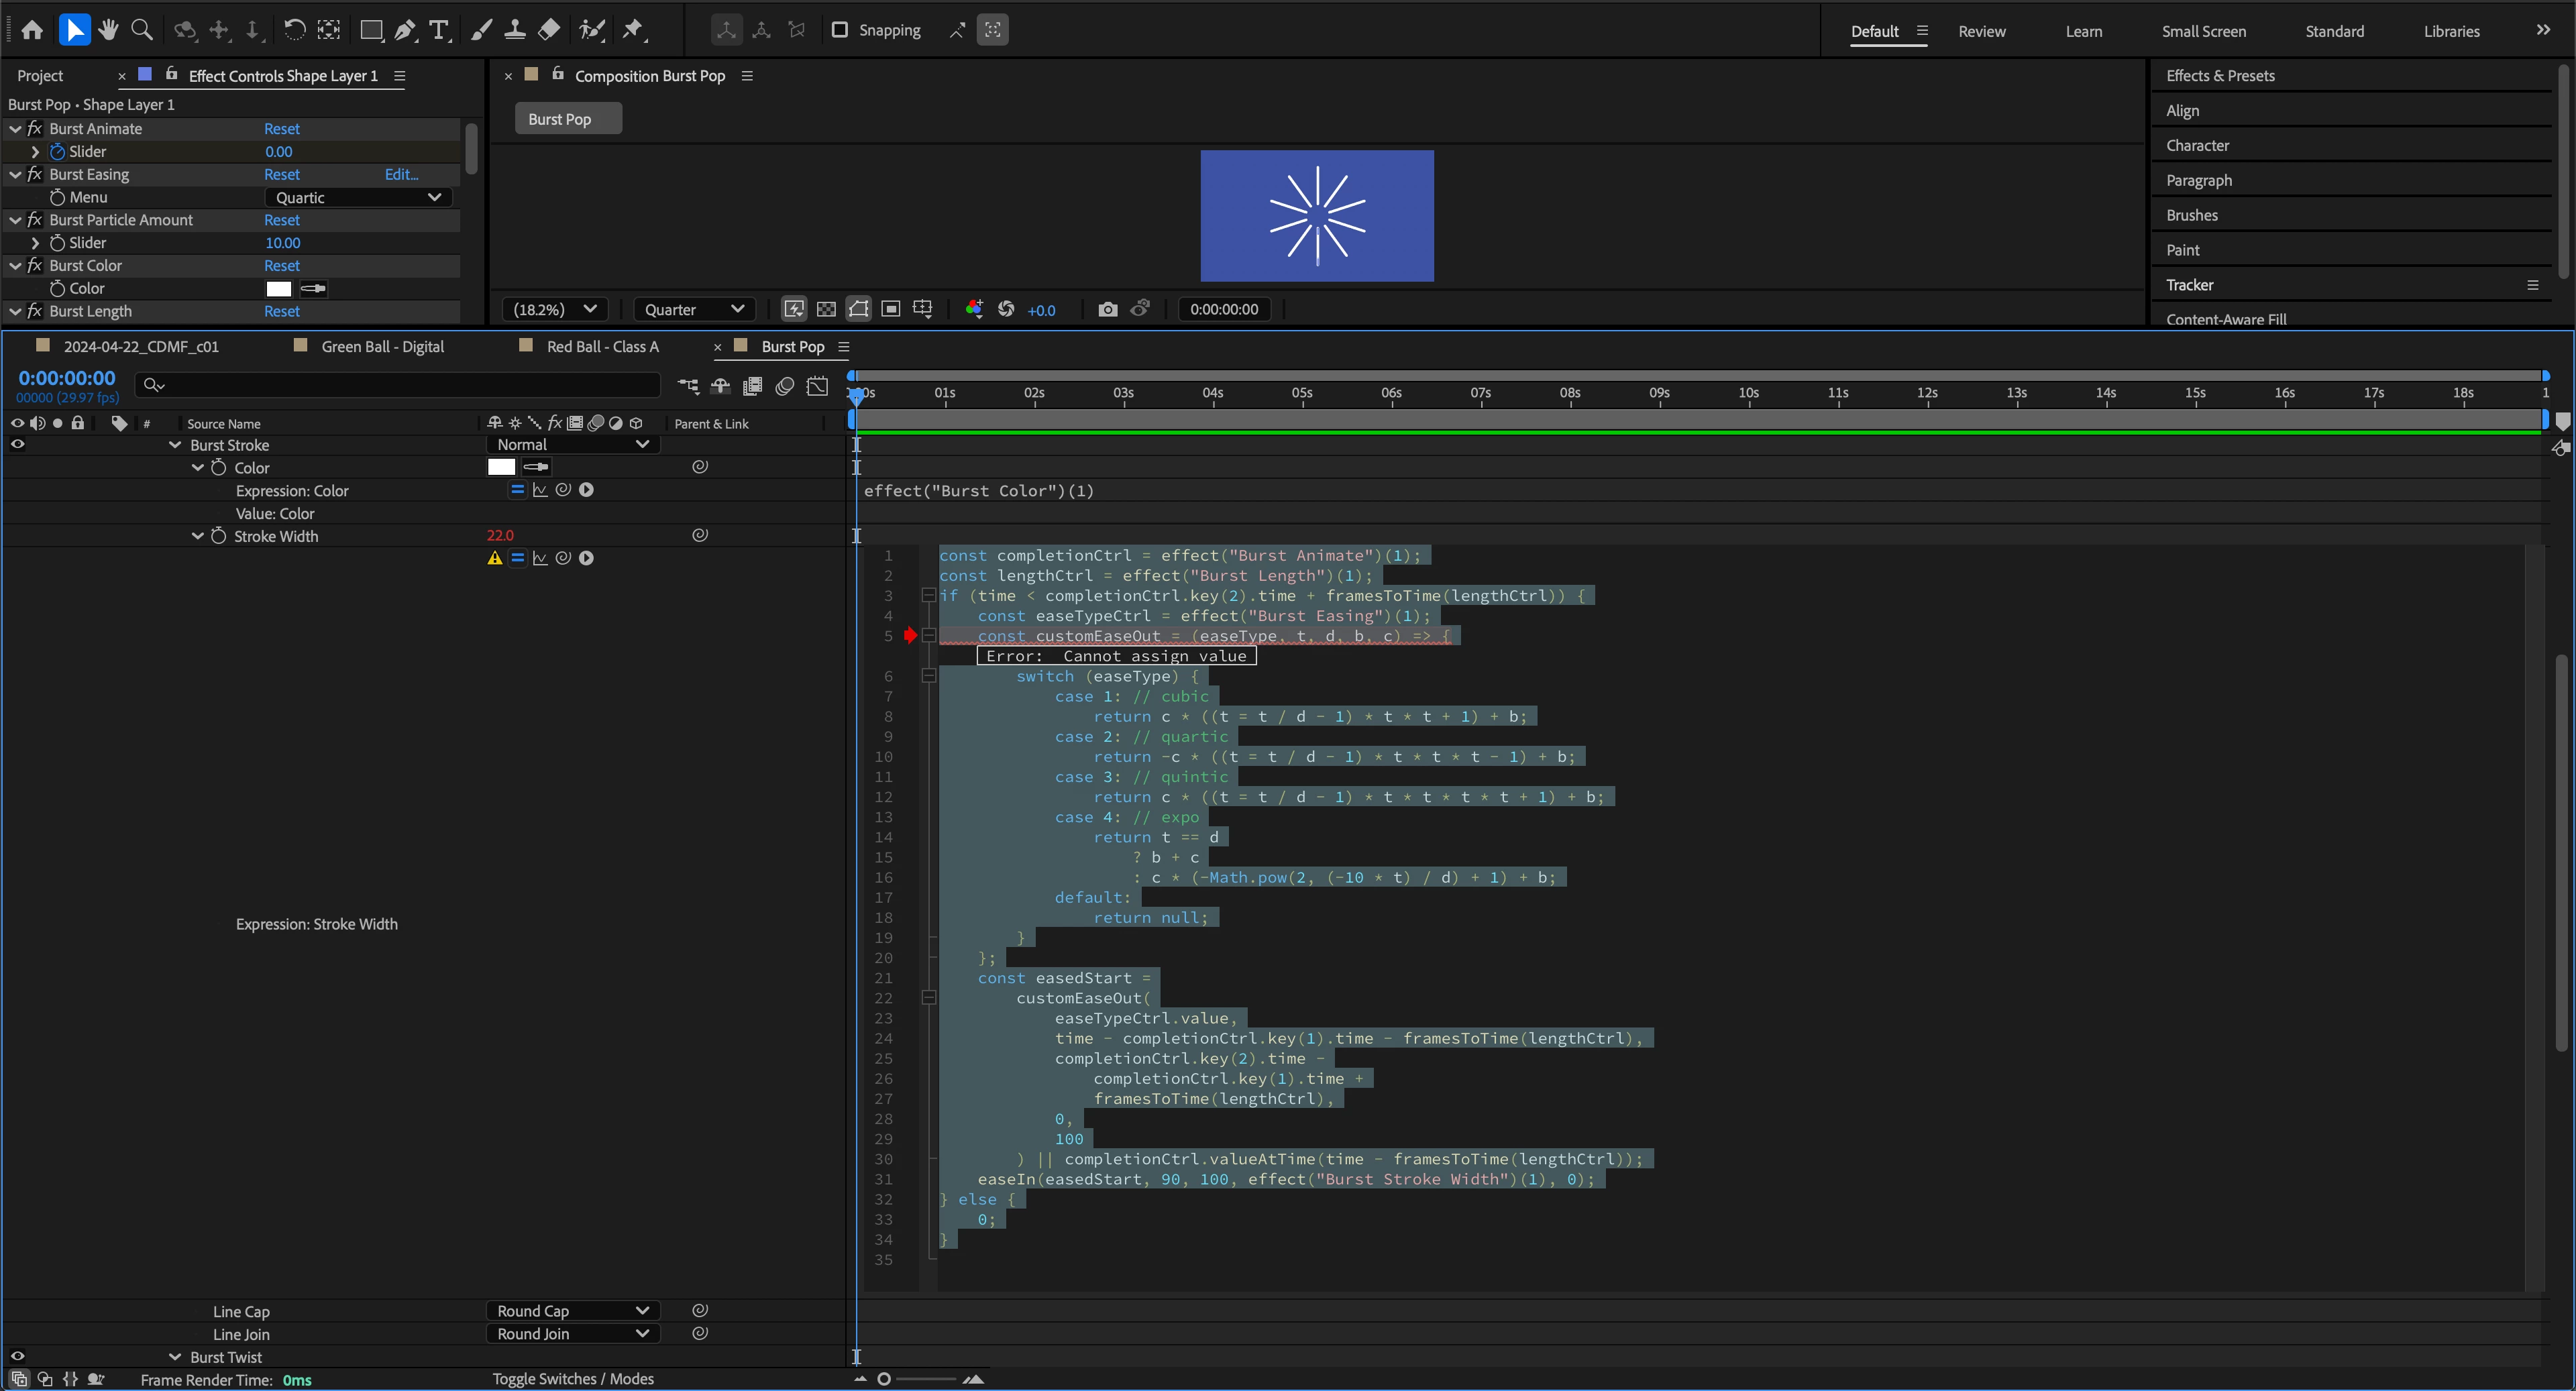This screenshot has height=1391, width=2576.
Task: Switch to the Green Ball - Digital tab
Action: tap(382, 346)
